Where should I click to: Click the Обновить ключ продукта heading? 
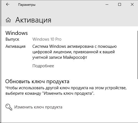click(x=37, y=81)
